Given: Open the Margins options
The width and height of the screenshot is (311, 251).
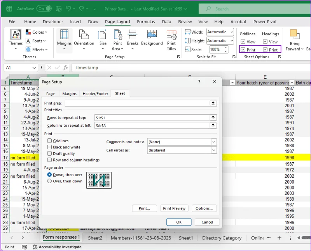Looking at the screenshot, I should coord(64,40).
